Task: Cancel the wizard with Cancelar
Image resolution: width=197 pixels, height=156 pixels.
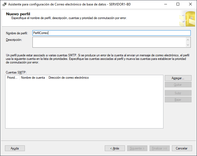Action: 182,148
